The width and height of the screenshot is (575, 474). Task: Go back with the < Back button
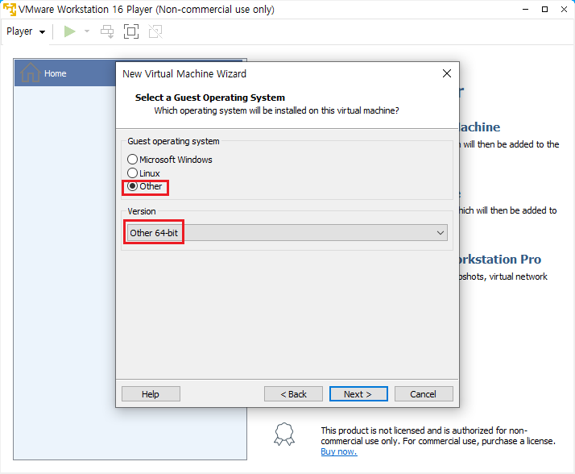[x=293, y=394]
